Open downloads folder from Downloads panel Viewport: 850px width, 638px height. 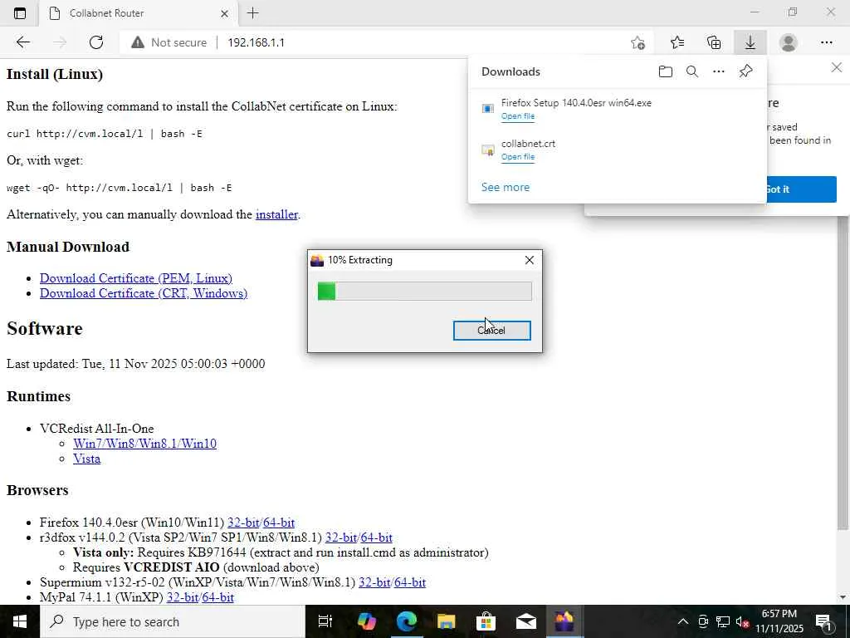tap(665, 71)
